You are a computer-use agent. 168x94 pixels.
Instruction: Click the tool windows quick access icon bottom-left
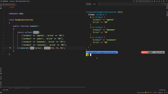(x=1, y=92)
